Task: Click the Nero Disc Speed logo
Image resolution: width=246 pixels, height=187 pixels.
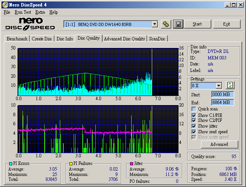Action: 30,24
